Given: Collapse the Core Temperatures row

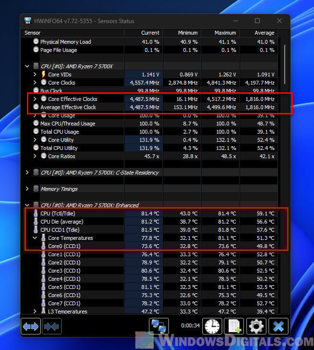Looking at the screenshot, I should (x=35, y=238).
